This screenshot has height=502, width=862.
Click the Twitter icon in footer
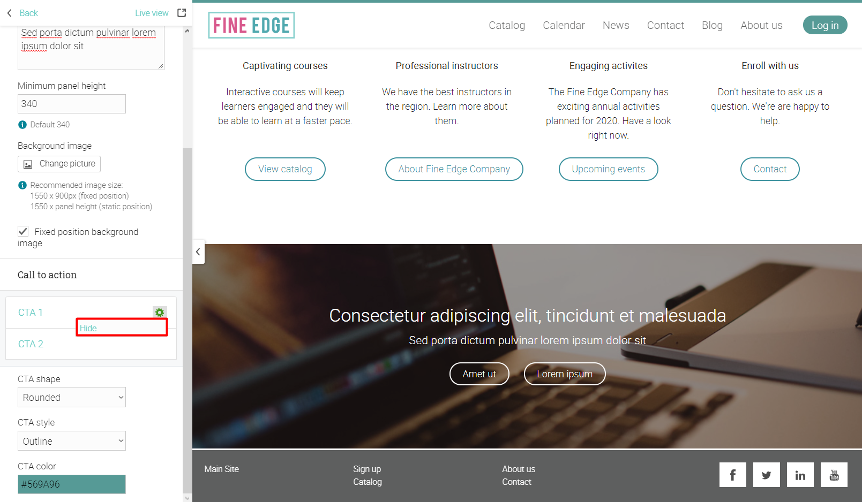(x=766, y=475)
